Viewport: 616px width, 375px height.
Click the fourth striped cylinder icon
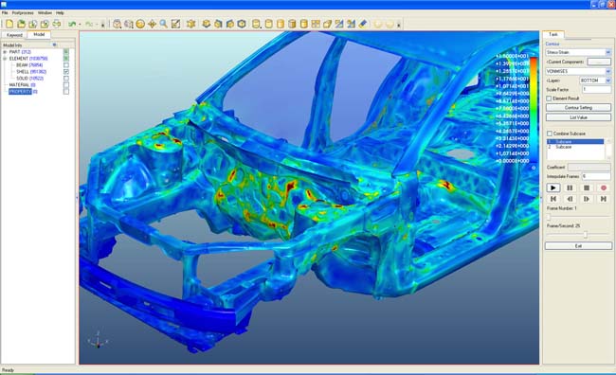(x=292, y=25)
